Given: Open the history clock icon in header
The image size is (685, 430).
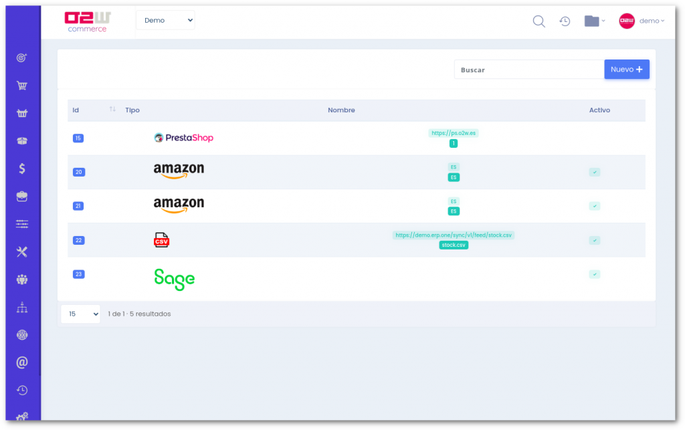Looking at the screenshot, I should coord(565,21).
